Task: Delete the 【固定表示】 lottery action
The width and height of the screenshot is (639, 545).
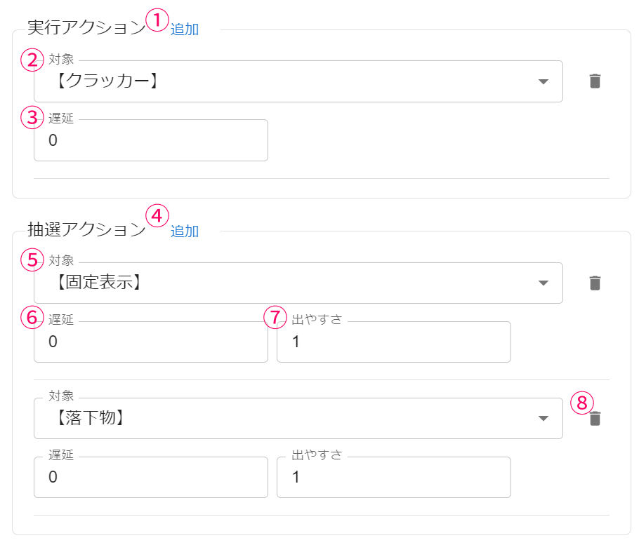Action: (595, 283)
